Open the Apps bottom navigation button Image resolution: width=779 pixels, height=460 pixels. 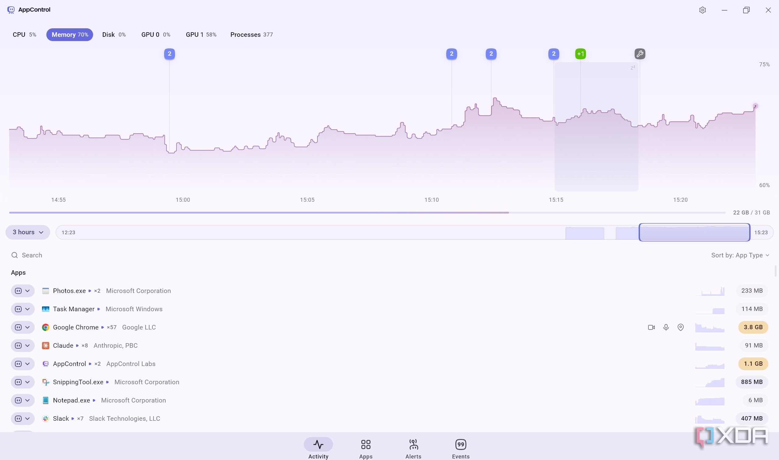click(x=366, y=449)
